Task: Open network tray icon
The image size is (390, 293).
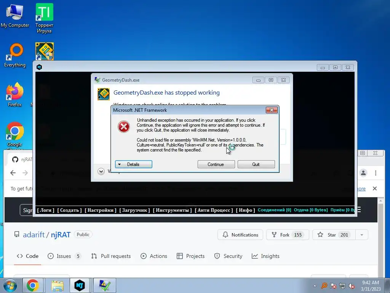Action: point(342,286)
